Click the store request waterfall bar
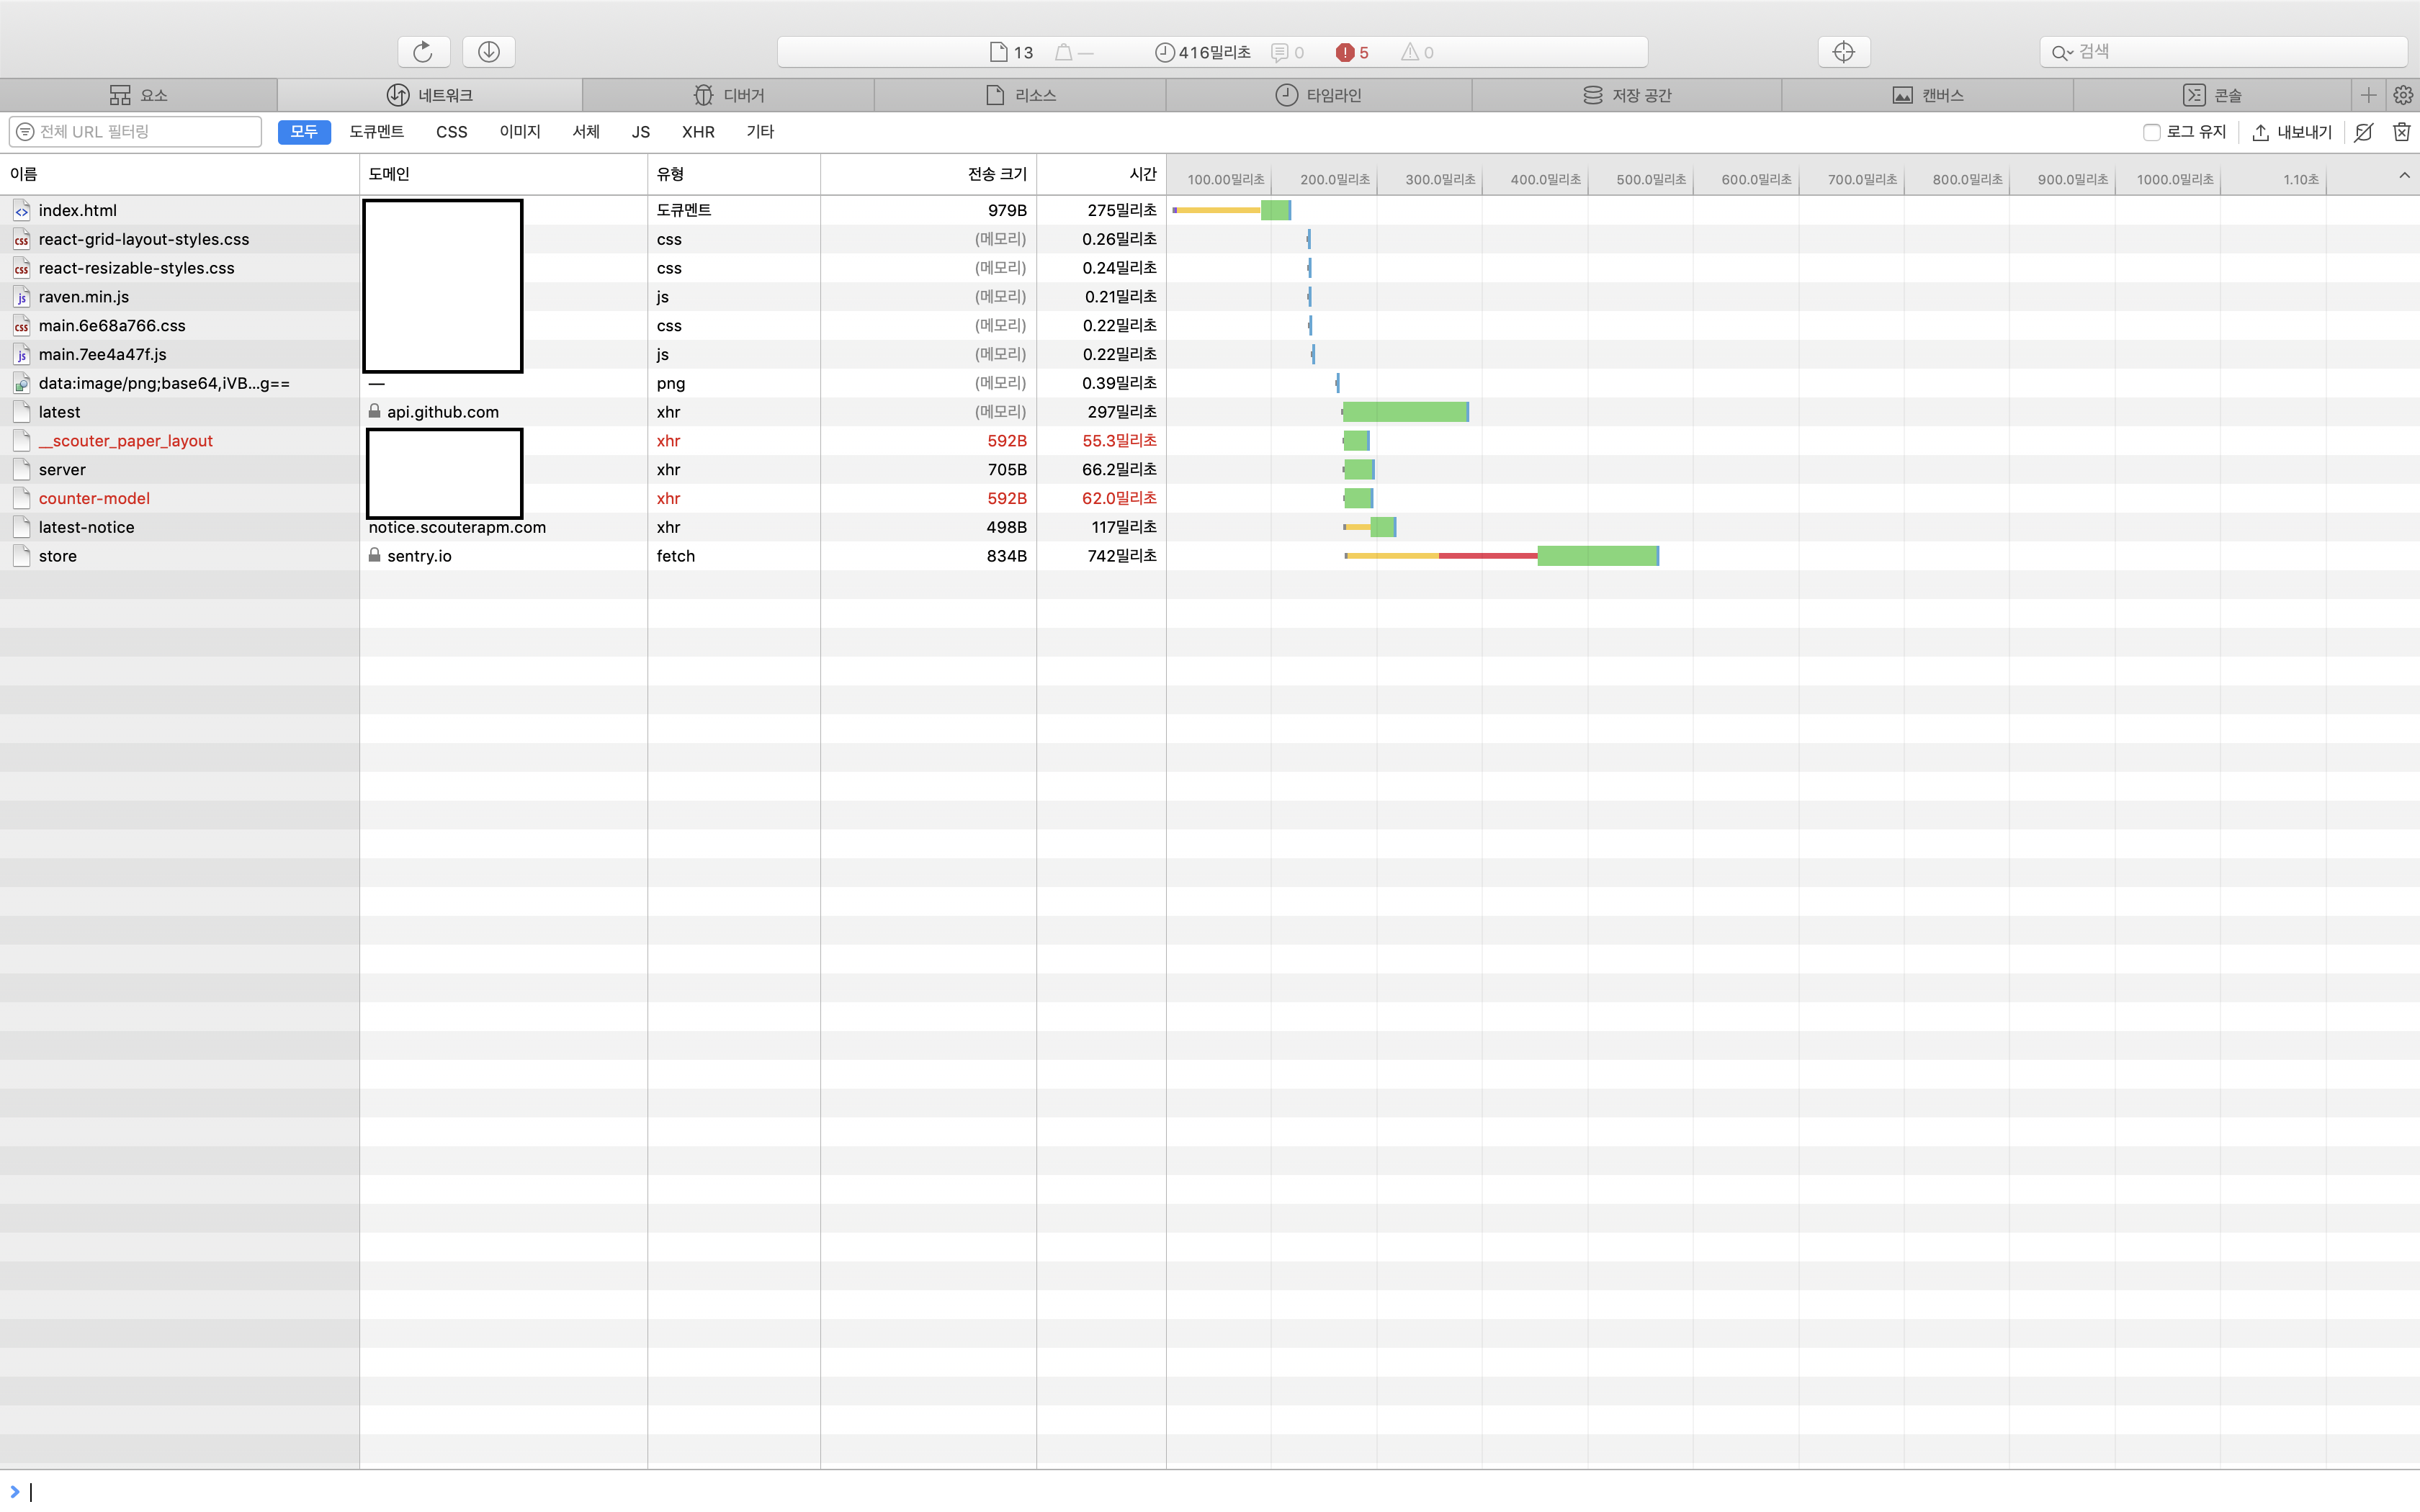The height and width of the screenshot is (1512, 2420). (x=1596, y=556)
